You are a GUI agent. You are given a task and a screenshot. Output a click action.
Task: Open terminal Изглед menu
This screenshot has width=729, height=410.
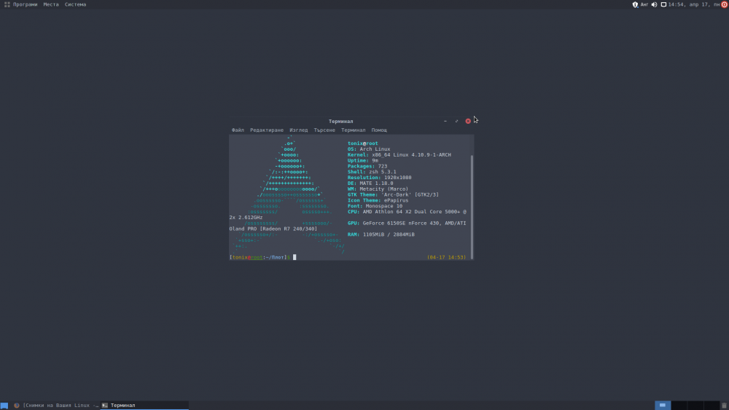coord(298,130)
